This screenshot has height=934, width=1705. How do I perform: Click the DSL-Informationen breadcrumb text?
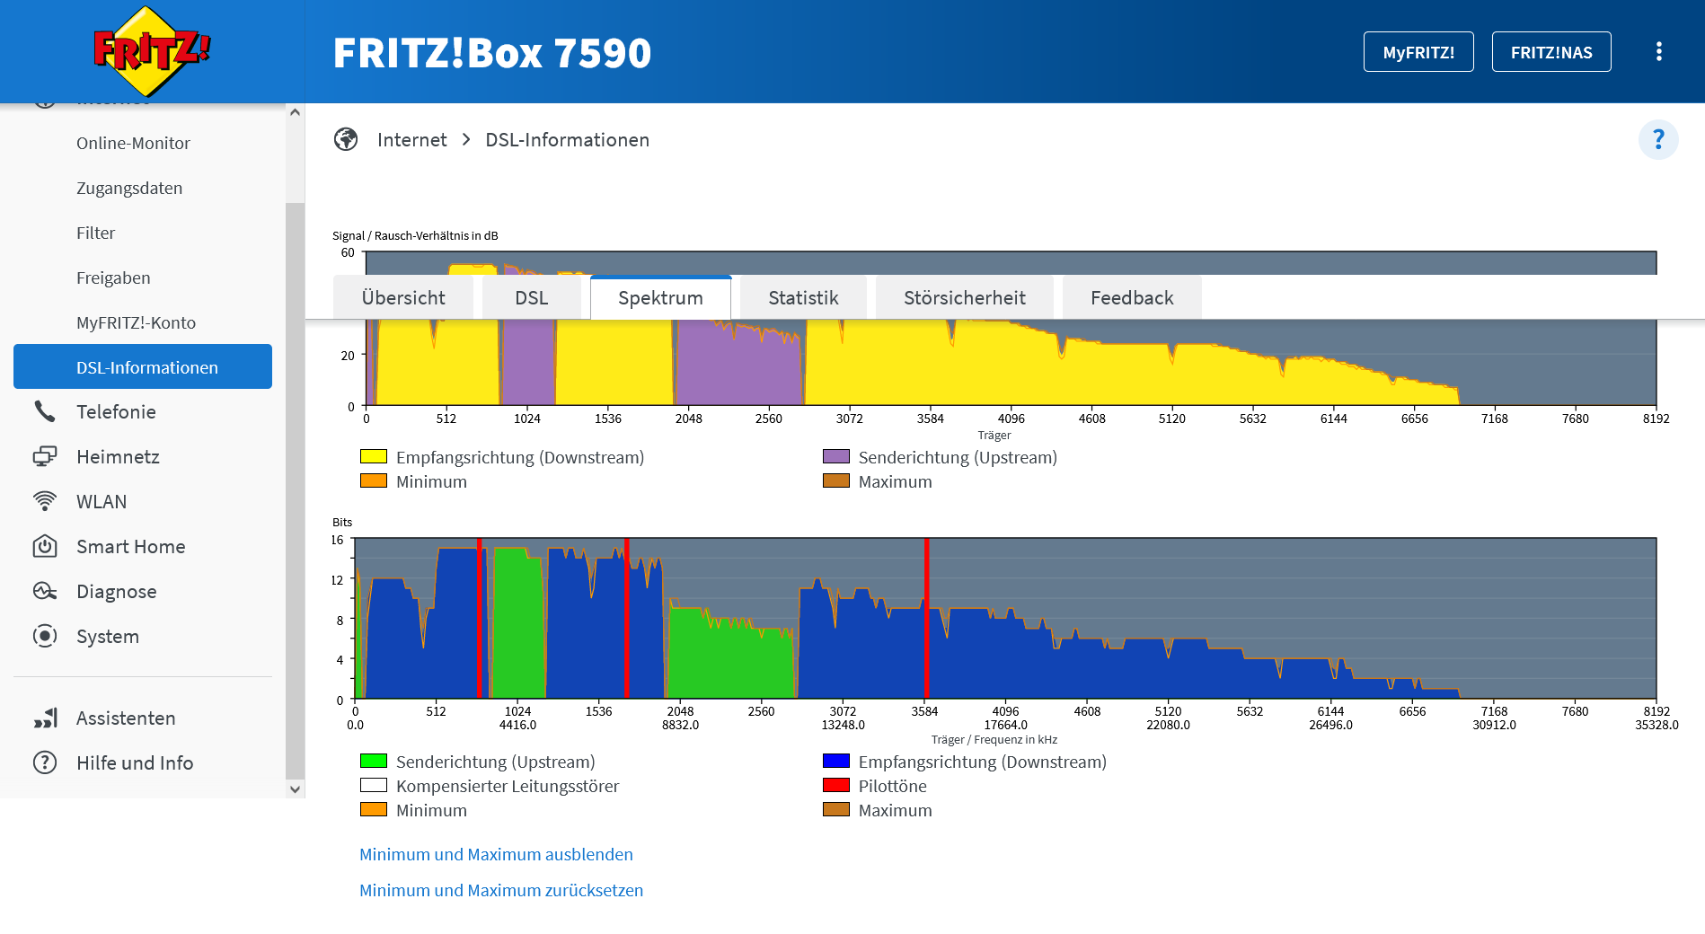tap(567, 139)
